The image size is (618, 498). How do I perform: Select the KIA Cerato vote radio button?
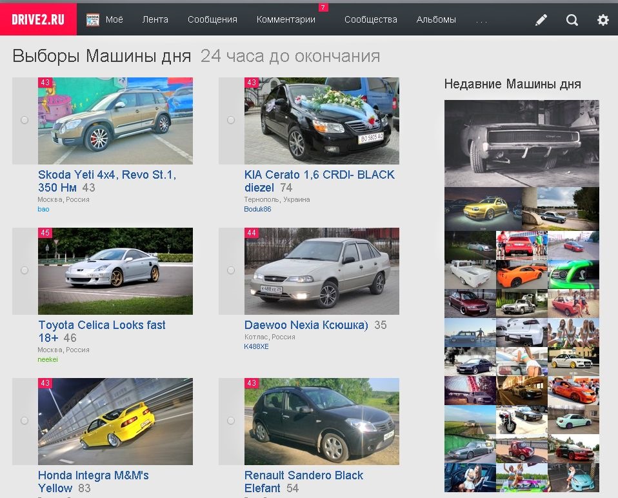point(231,120)
